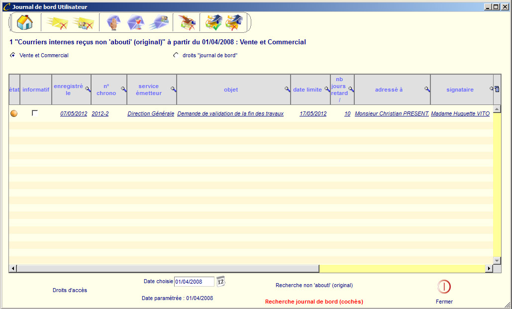Screen dimensions: 512x309
Task: Open the search filter on 'adressé à' column
Action: [427, 89]
